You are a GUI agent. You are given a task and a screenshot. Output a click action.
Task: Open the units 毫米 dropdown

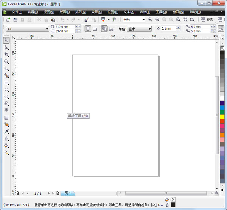tap(150, 29)
